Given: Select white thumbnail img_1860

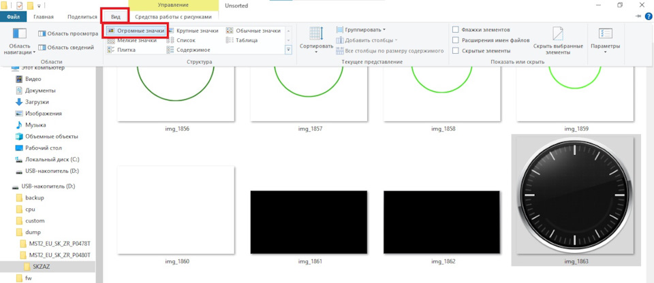Looking at the screenshot, I should (176, 210).
